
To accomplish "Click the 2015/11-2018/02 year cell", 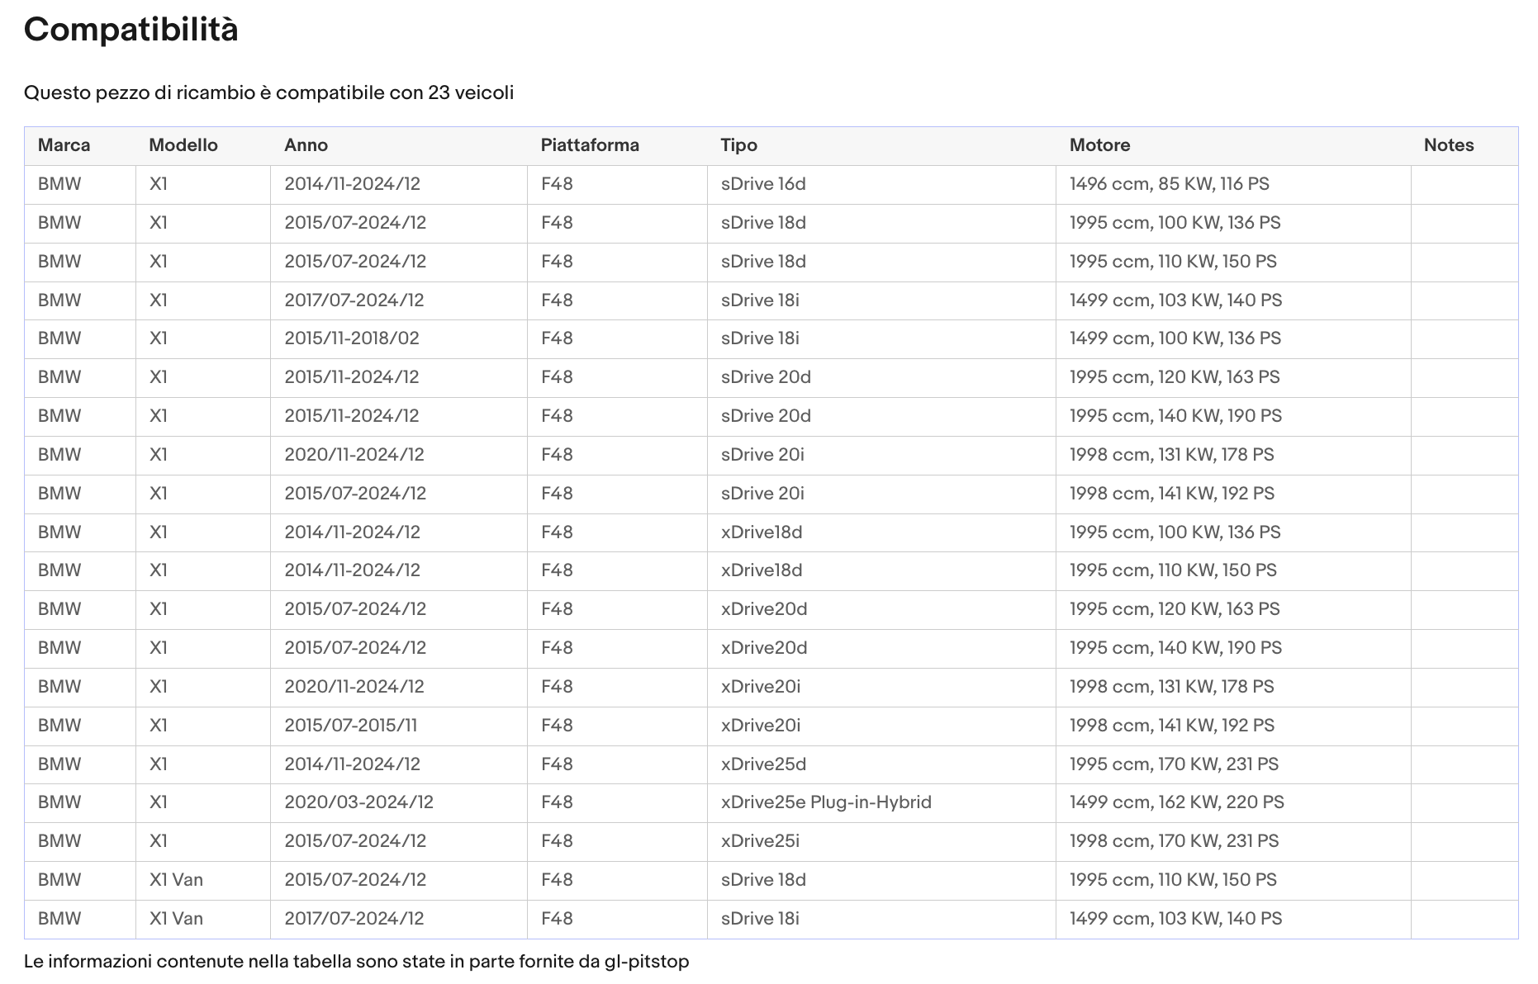I will pyautogui.click(x=399, y=338).
